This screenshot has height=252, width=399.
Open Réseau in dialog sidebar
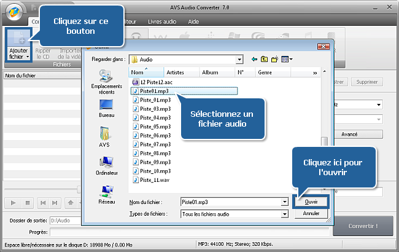pyautogui.click(x=107, y=195)
